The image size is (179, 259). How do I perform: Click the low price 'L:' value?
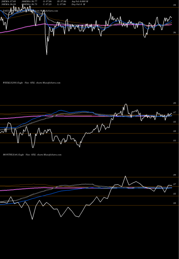click(x=61, y=4)
